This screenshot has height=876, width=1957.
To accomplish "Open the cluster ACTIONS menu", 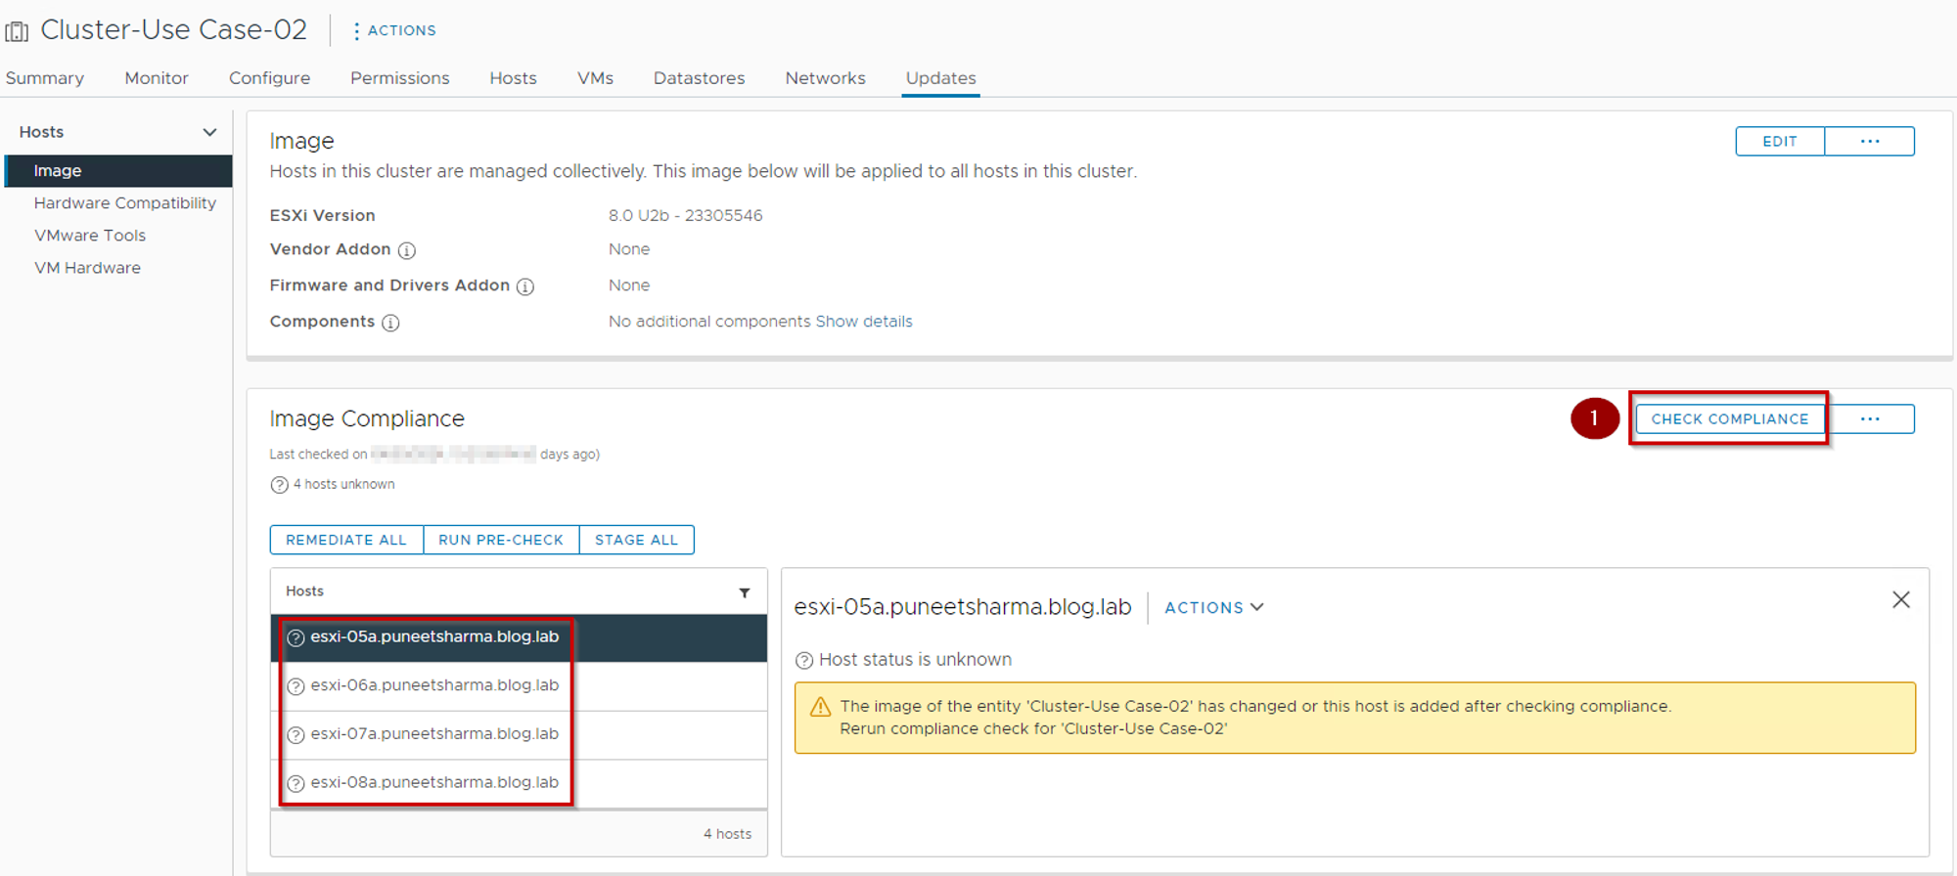I will (394, 31).
